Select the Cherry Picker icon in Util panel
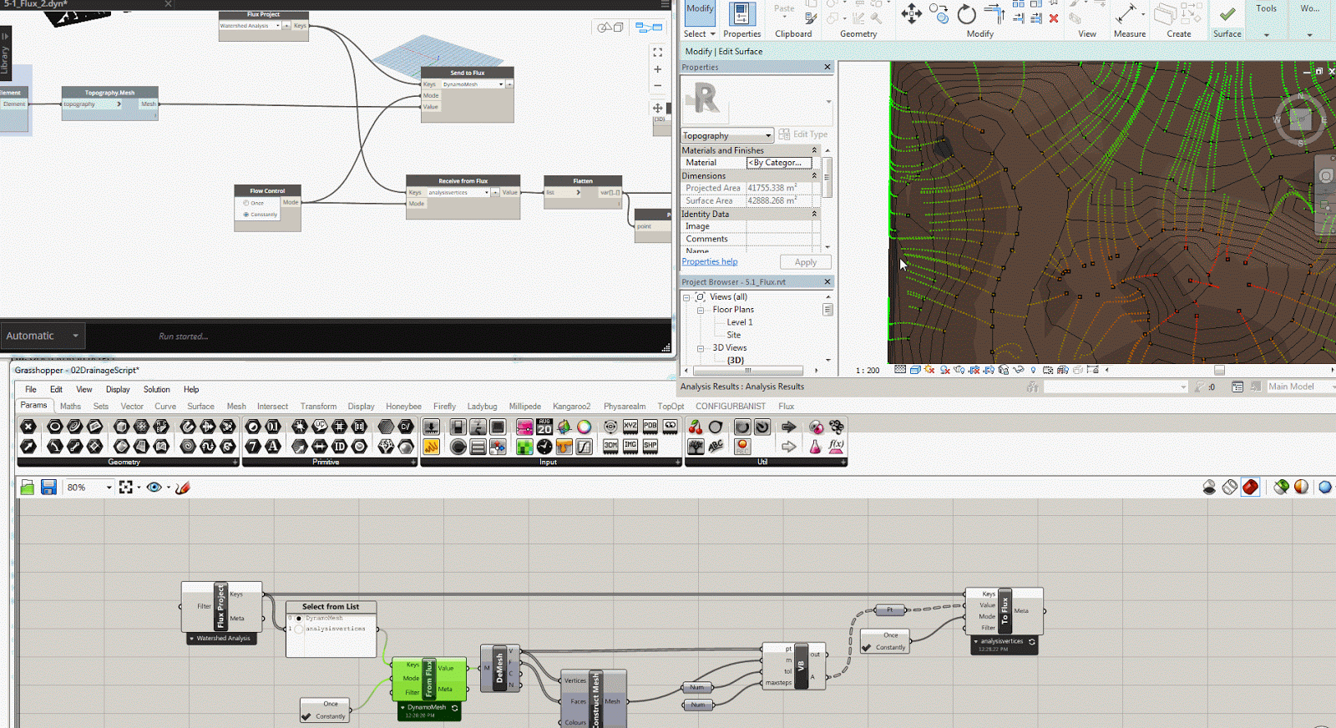Screen dimensions: 1336x728 pyautogui.click(x=695, y=427)
